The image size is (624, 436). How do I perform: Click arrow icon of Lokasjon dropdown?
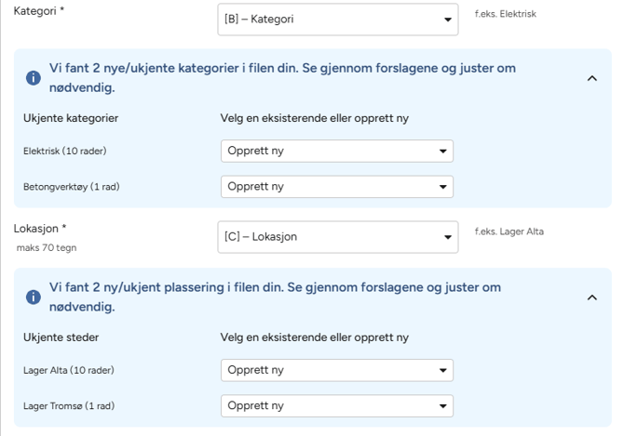tap(448, 237)
